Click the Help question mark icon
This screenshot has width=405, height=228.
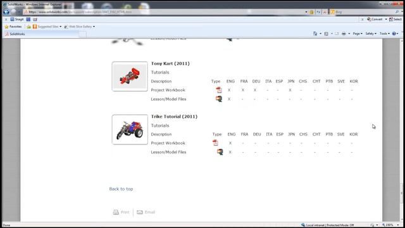click(x=394, y=34)
